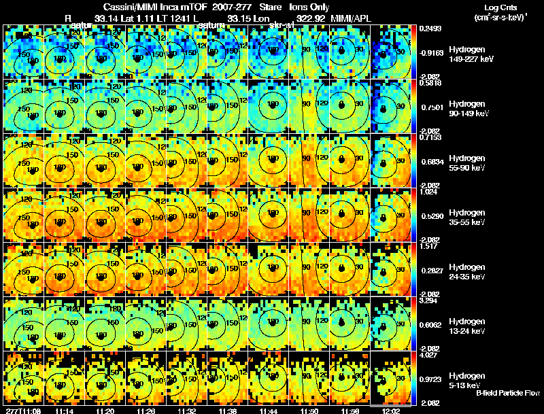Open the 24-35 keV panel at 11:44
The width and height of the screenshot is (544, 414).
[268, 270]
